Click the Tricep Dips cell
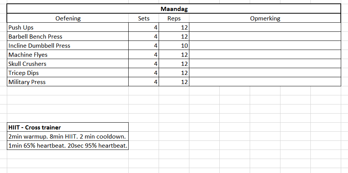This screenshot has height=173, width=348. (x=68, y=73)
